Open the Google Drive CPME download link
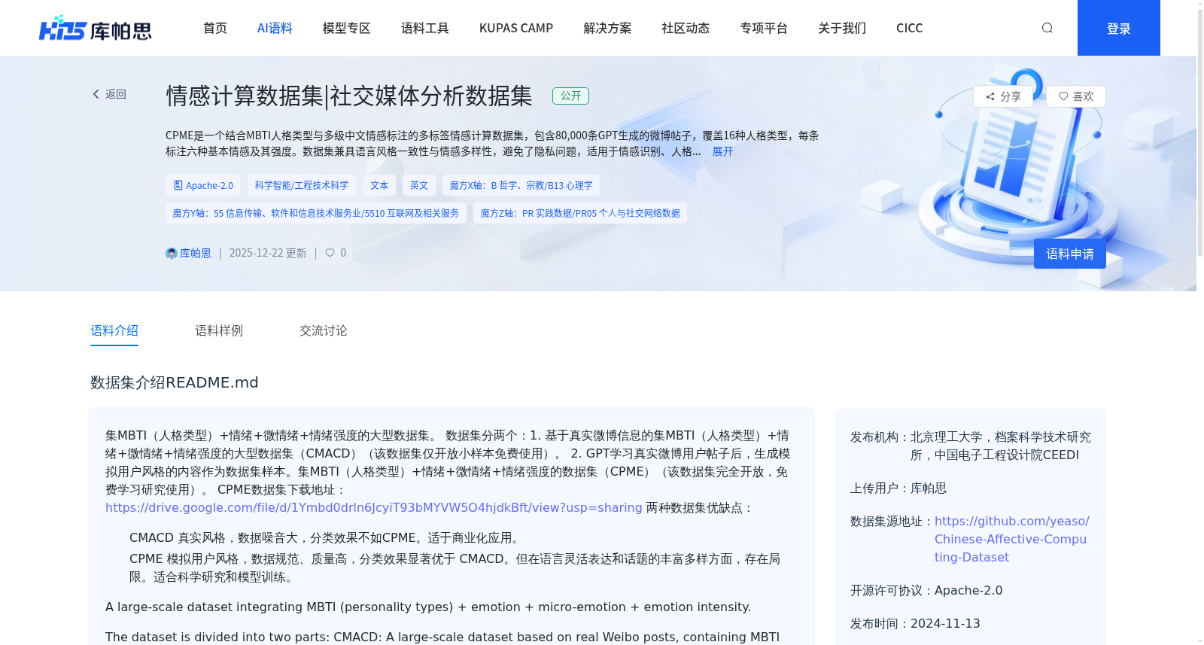The image size is (1204, 645). click(x=374, y=508)
